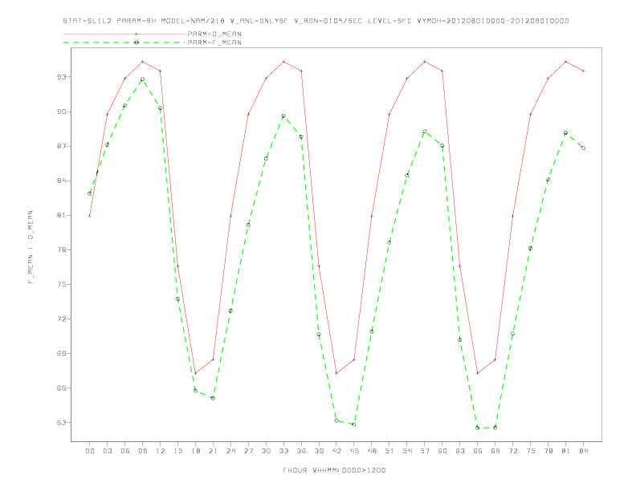Screen dimensions: 636x491
Task: Select the green F_MEAN marker at hour 45
Action: coord(354,424)
